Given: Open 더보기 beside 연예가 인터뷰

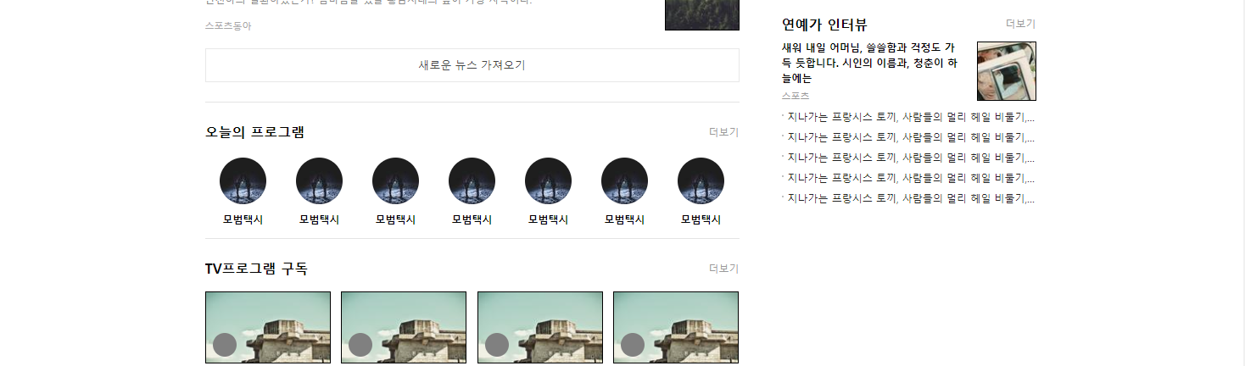Looking at the screenshot, I should tap(1020, 24).
